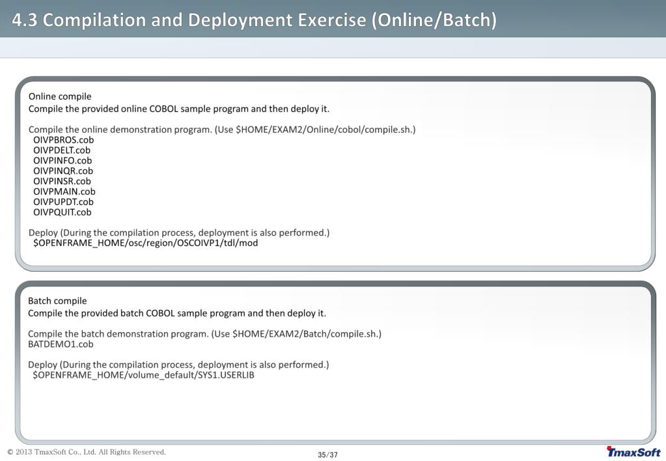
Task: Select file name OIVPDELT.cob
Action: tap(62, 150)
